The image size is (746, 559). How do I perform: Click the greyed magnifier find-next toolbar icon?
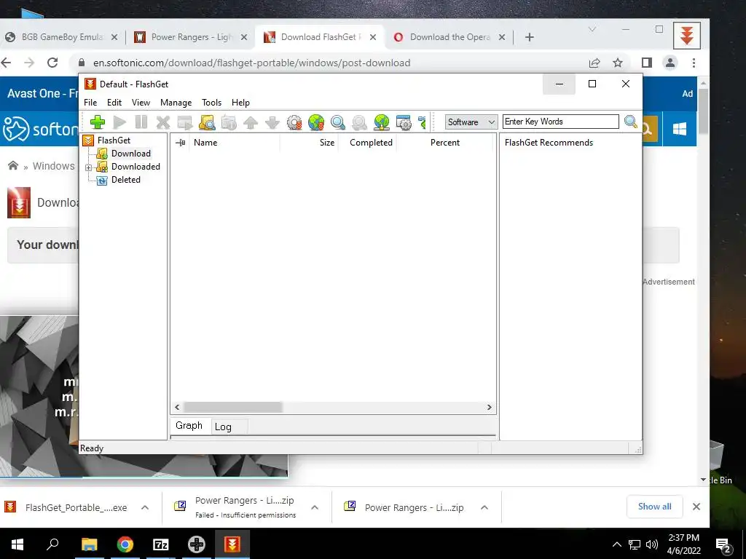(x=359, y=122)
